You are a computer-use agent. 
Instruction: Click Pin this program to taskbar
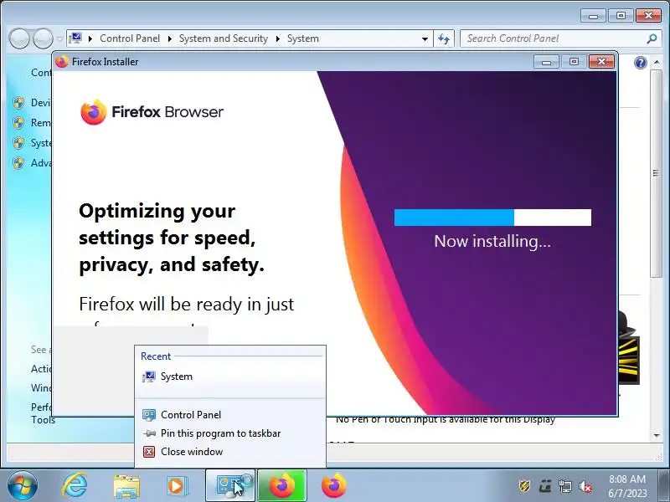pyautogui.click(x=230, y=433)
